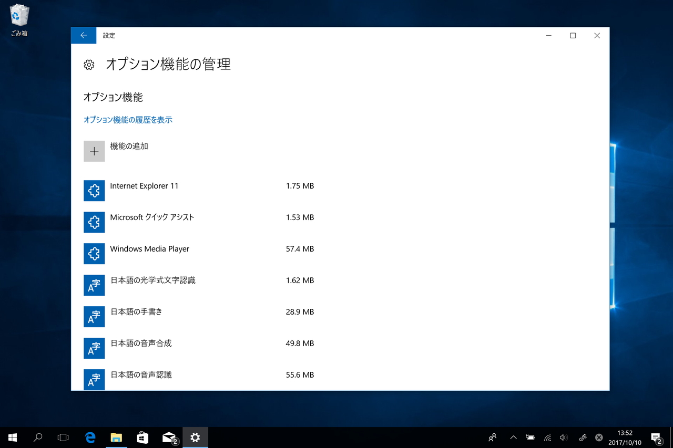This screenshot has width=673, height=448.
Task: Click the 1.62 MB size value
Action: pos(300,280)
